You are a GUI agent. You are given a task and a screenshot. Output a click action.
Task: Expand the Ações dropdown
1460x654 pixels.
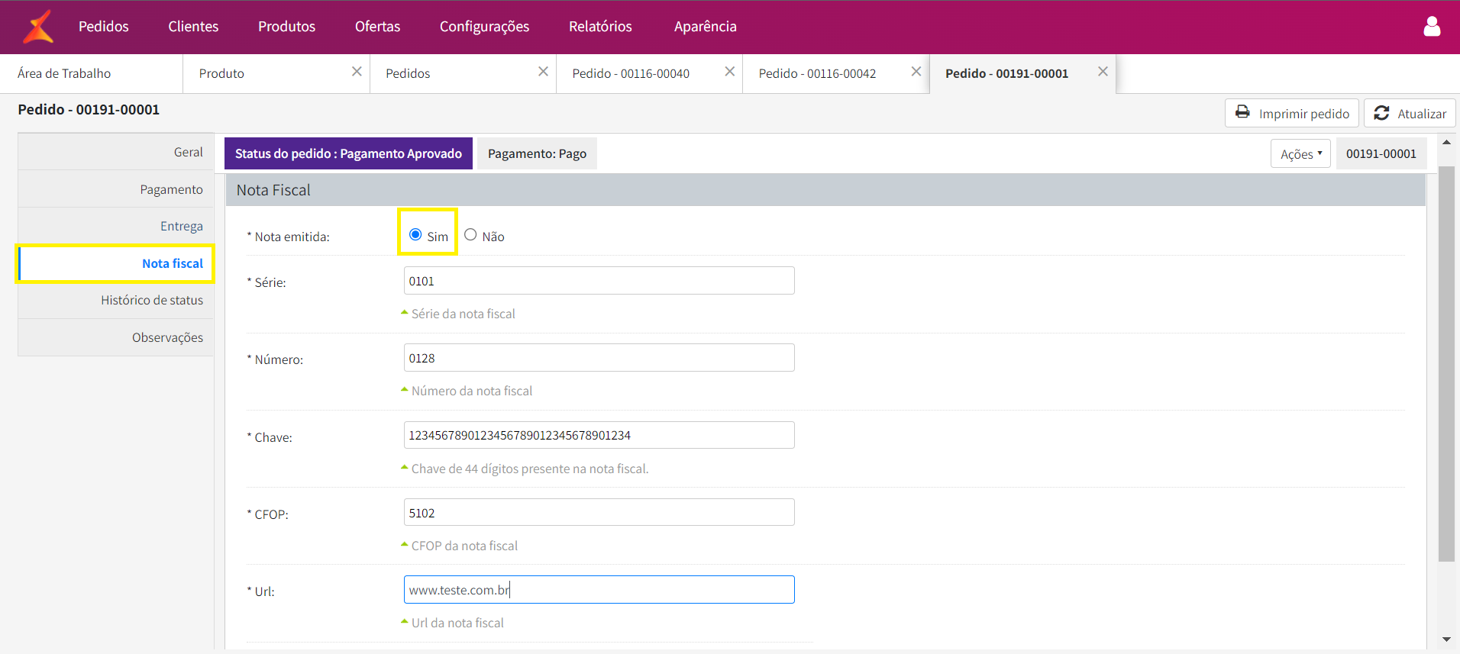pos(1300,153)
